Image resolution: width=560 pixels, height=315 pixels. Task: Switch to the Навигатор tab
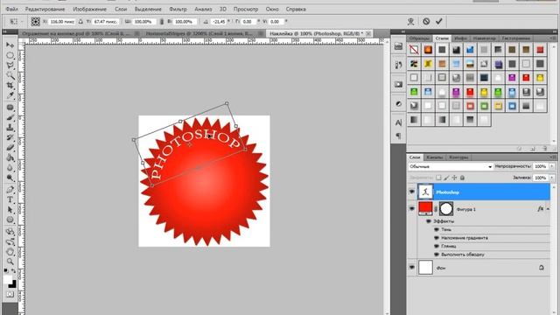(484, 38)
